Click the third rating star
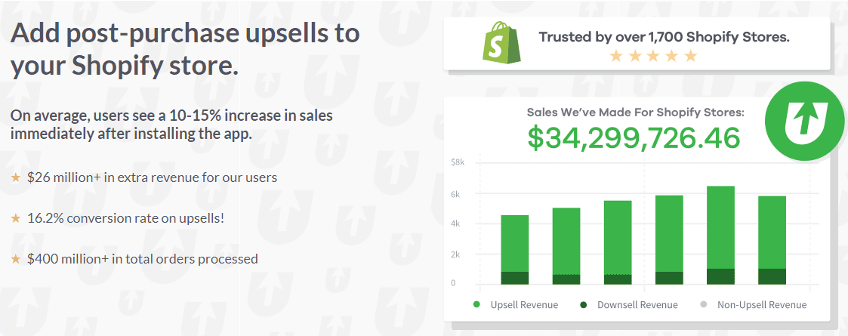This screenshot has height=336, width=848. click(653, 56)
